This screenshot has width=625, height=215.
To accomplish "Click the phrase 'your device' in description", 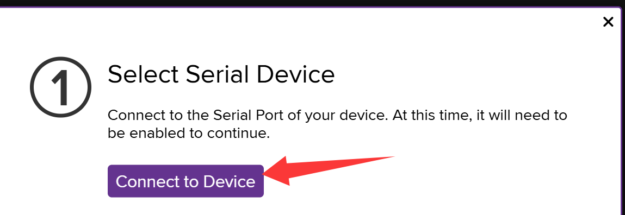I will tap(346, 116).
